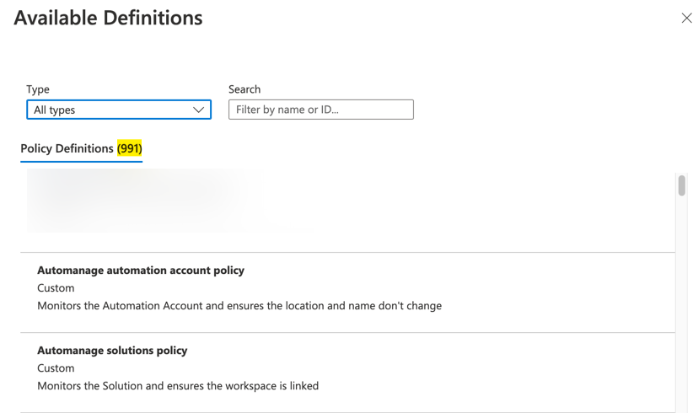Click the "Monitors the Solution" description text

click(178, 386)
